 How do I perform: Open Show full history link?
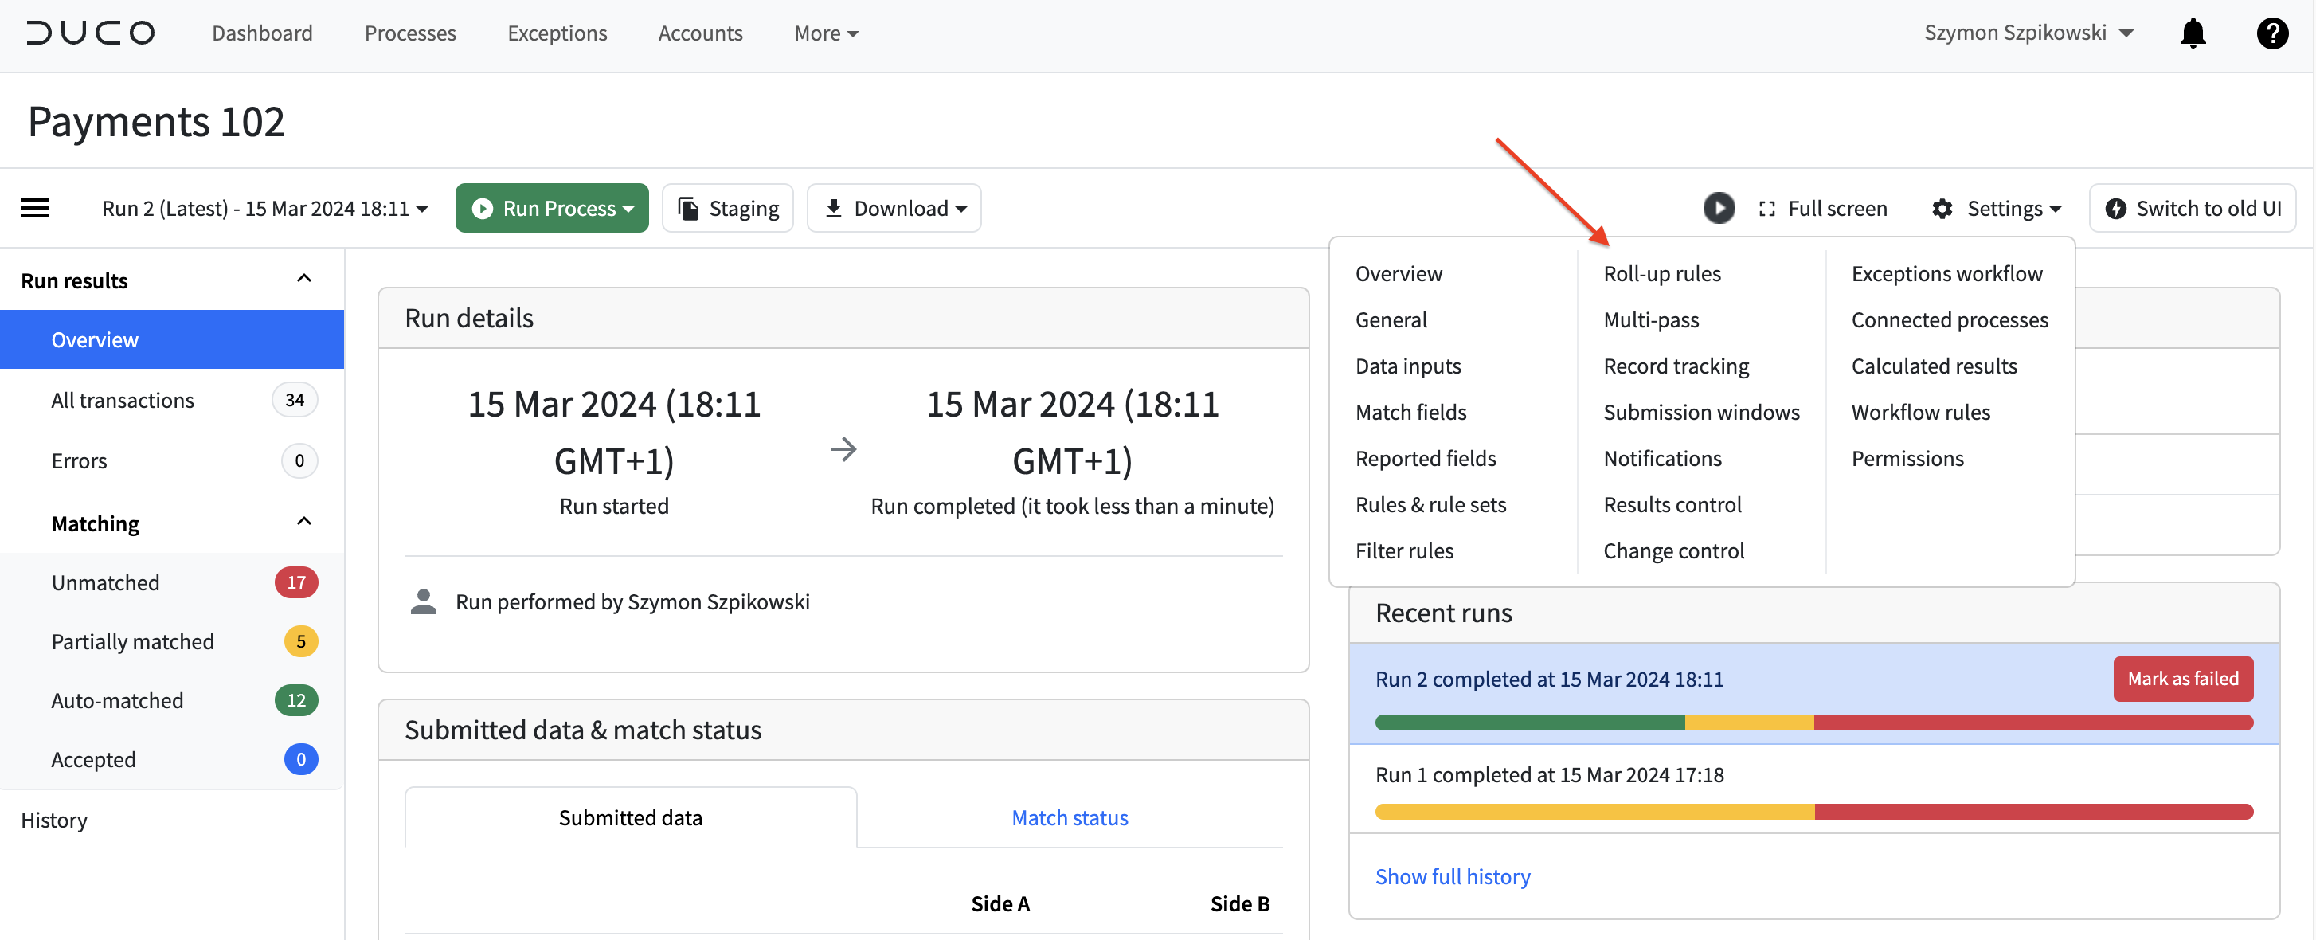click(x=1452, y=876)
